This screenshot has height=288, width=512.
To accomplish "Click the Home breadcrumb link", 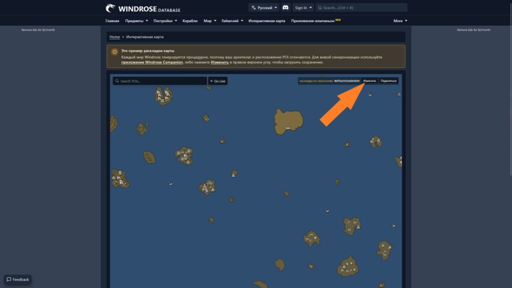I will pos(114,37).
